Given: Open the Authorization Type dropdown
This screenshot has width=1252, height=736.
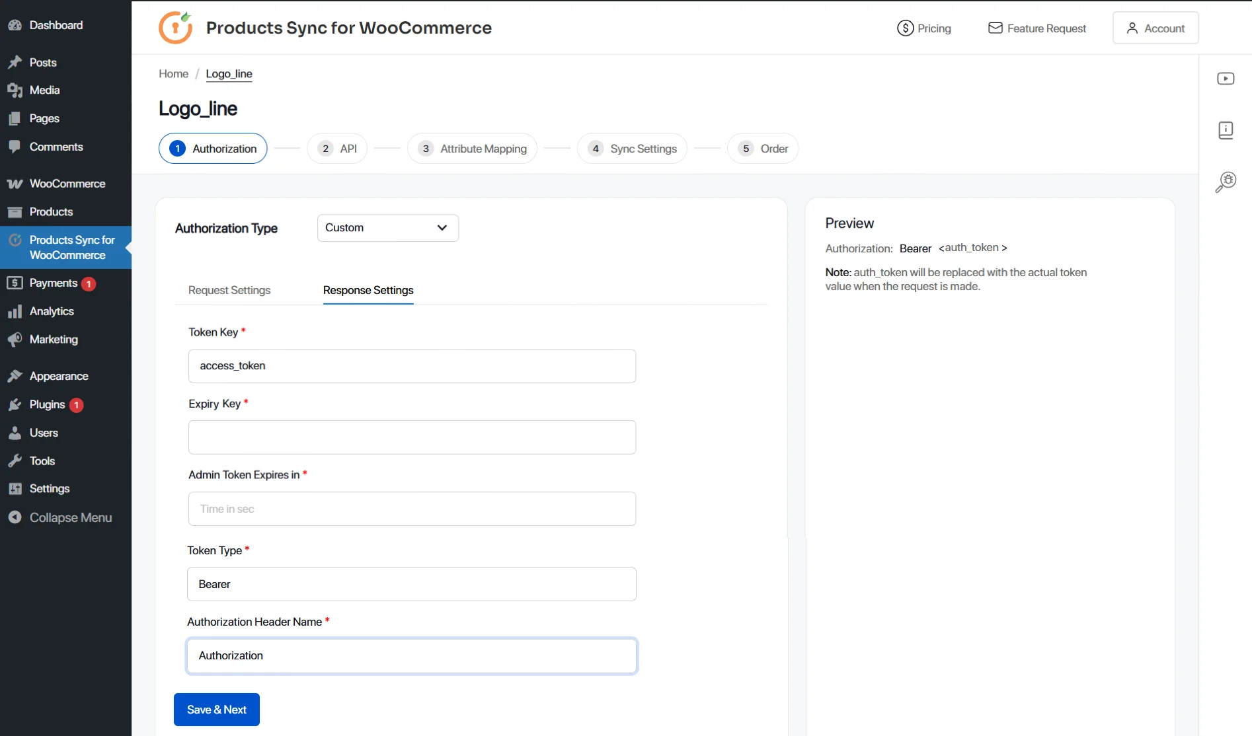Looking at the screenshot, I should coord(387,227).
